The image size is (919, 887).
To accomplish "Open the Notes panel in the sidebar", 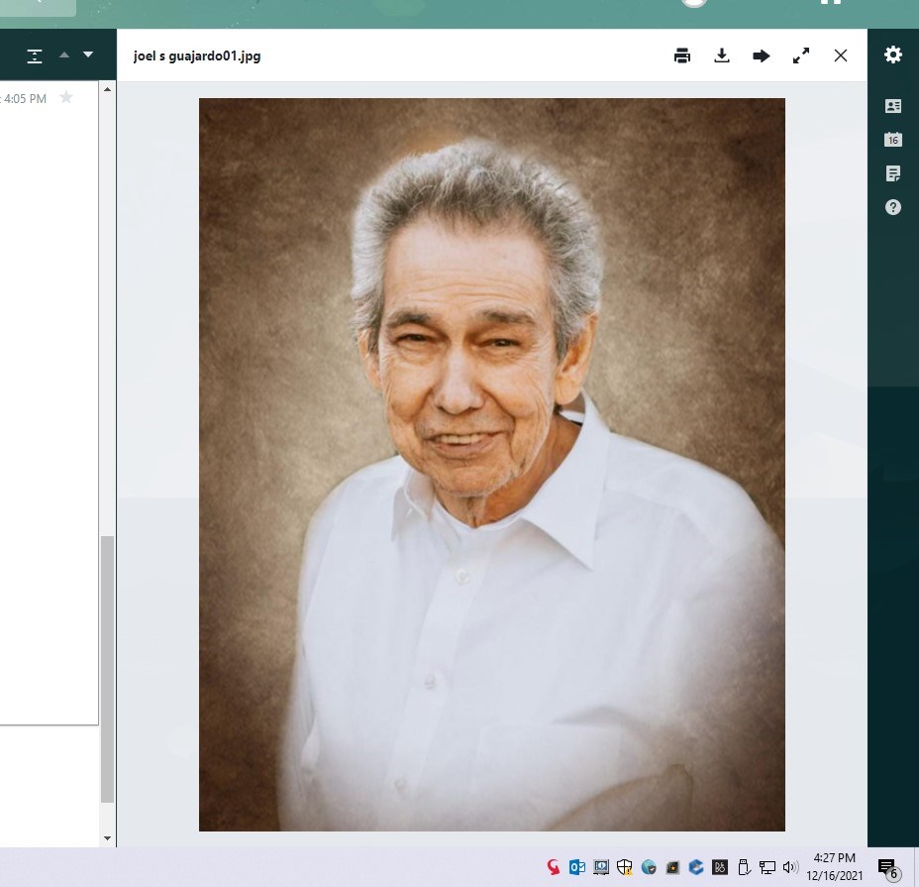I will [893, 172].
